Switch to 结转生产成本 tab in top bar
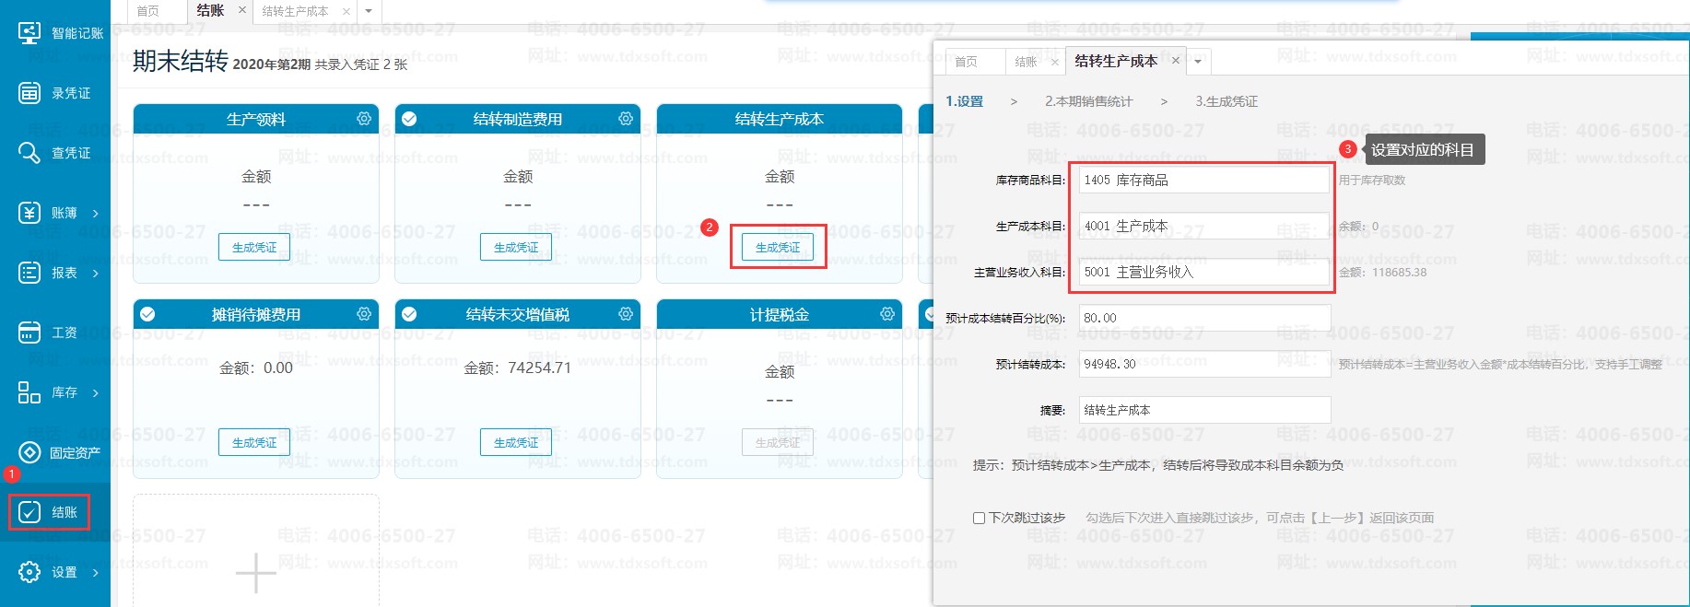Viewport: 1690px width, 607px height. 295,11
